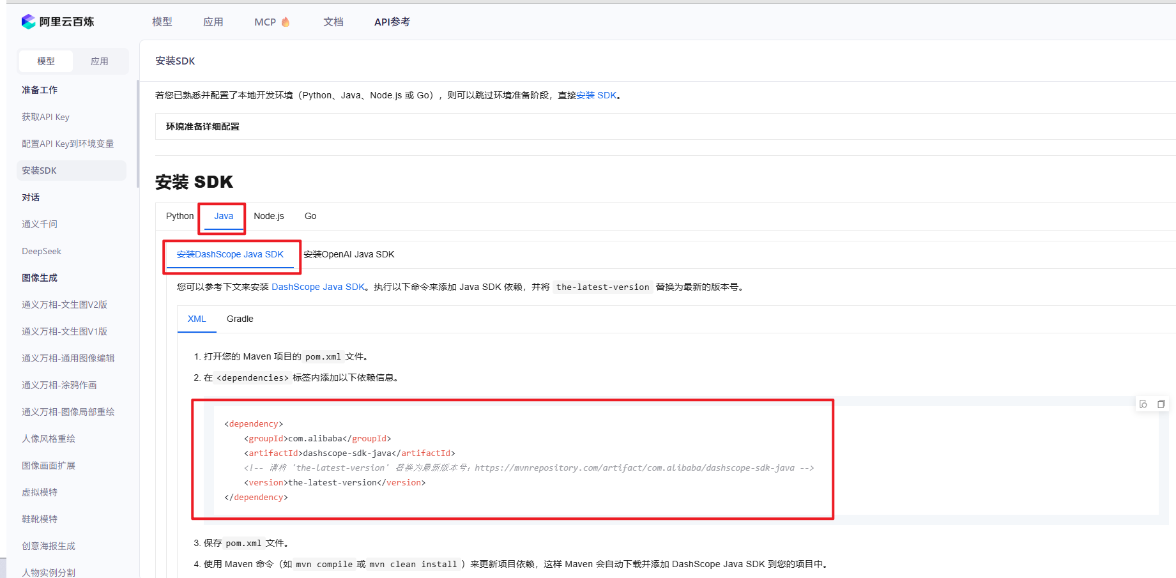Select 安装DashScope Java SDK tab

click(x=230, y=254)
